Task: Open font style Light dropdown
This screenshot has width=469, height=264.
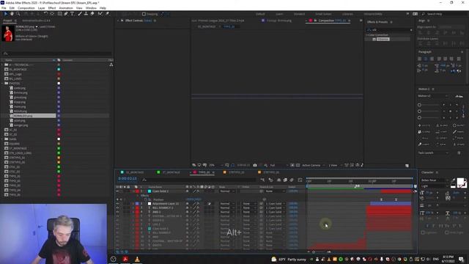Action: [x=433, y=186]
